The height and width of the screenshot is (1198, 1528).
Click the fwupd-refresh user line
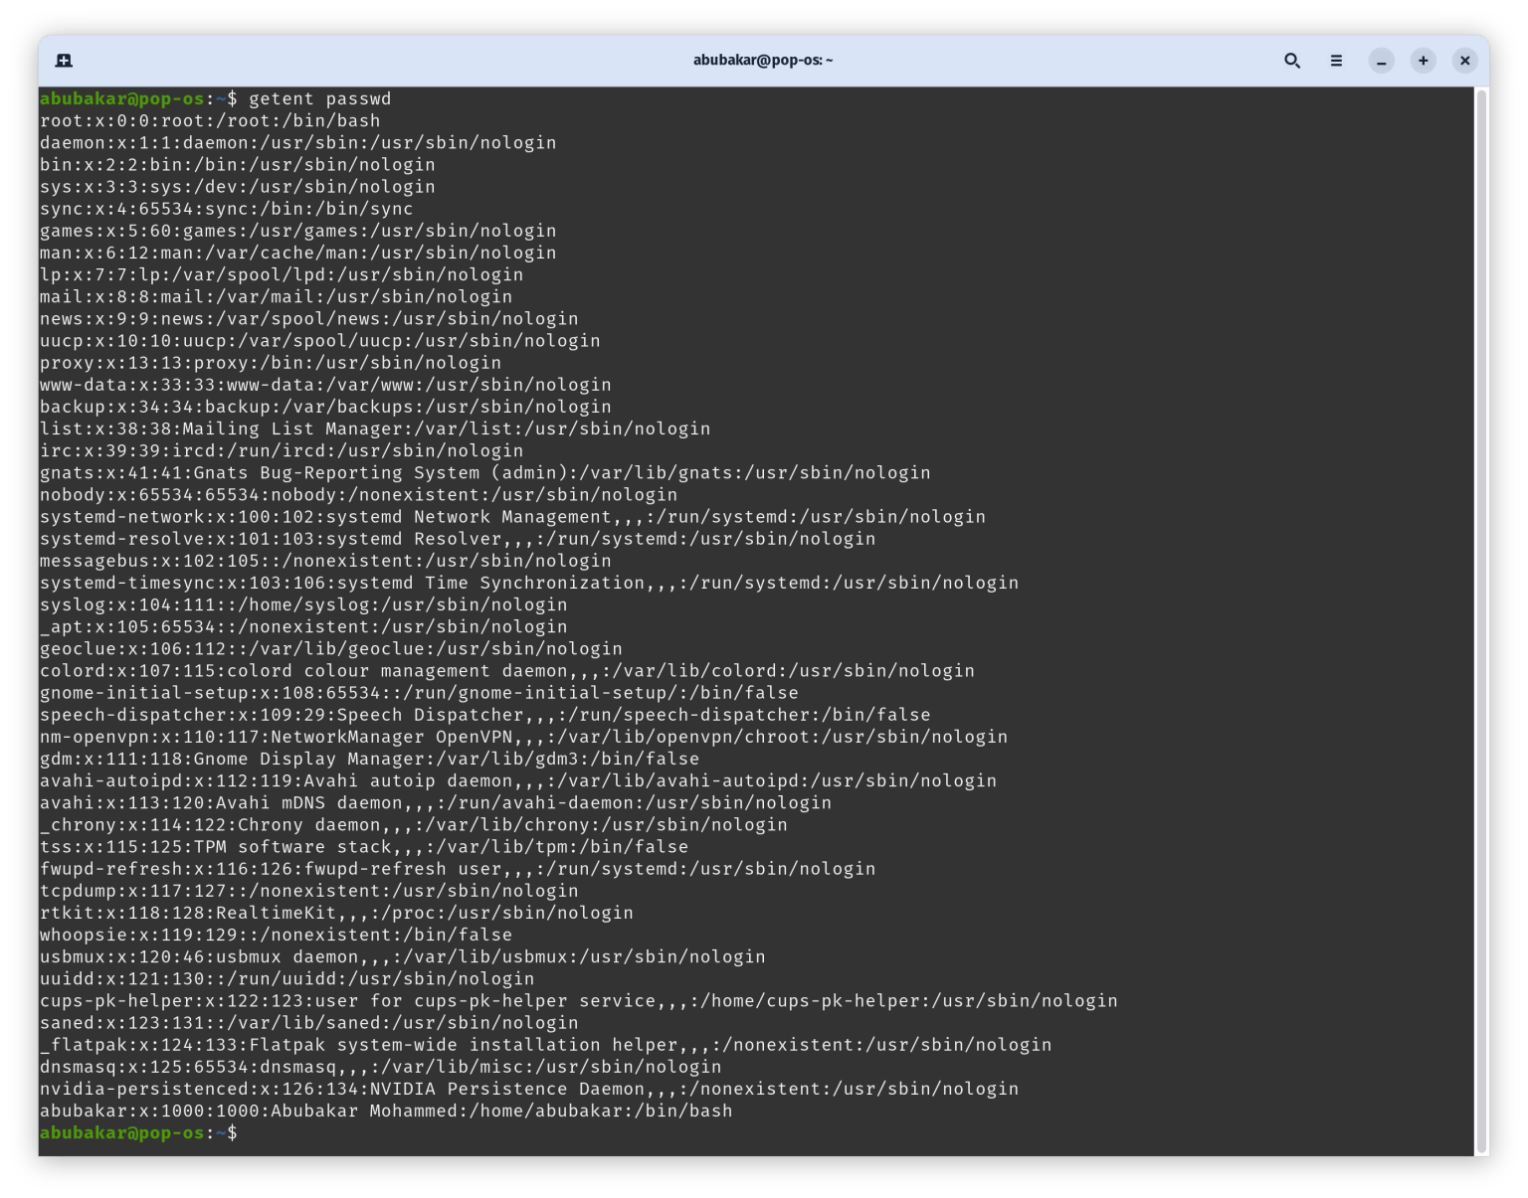[x=458, y=869]
